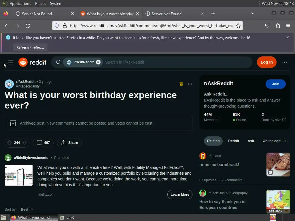Click the barmbrack bread thumbnail
295x221 pixels.
click(x=278, y=165)
